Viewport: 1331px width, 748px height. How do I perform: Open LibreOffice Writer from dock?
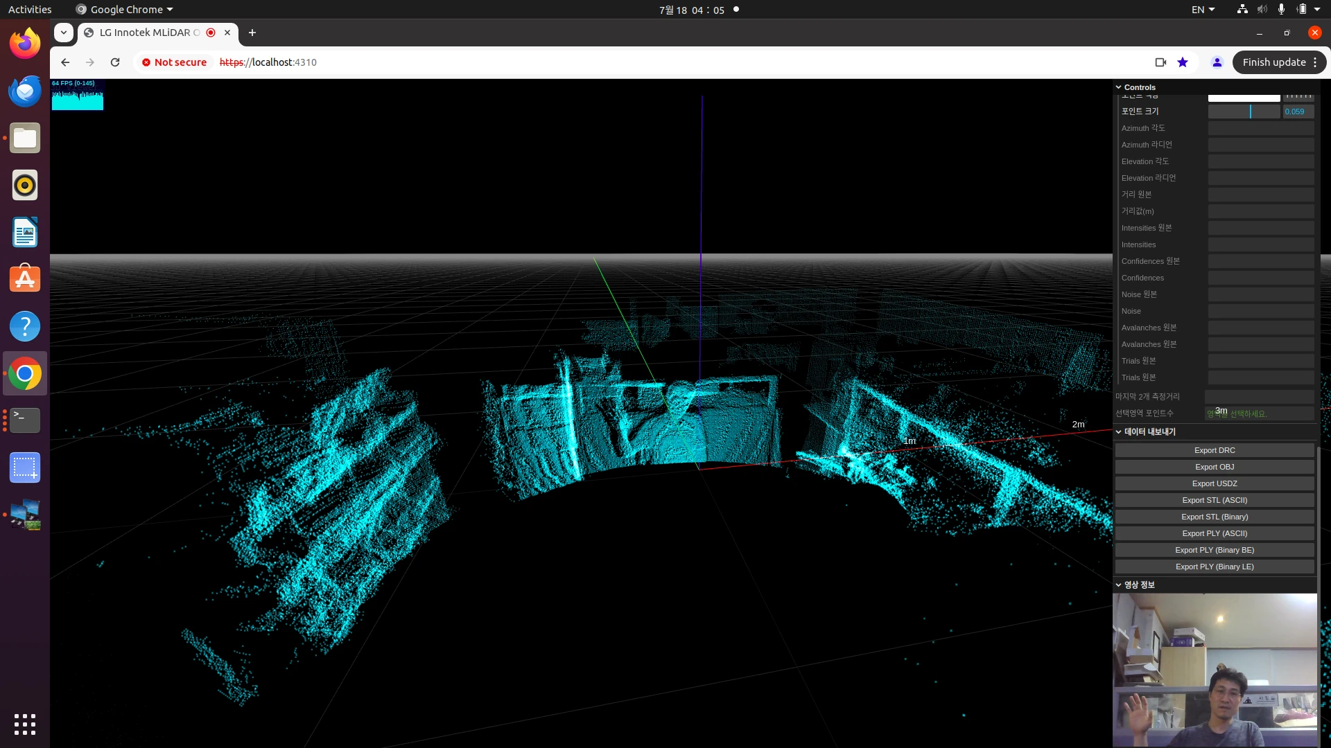25,232
